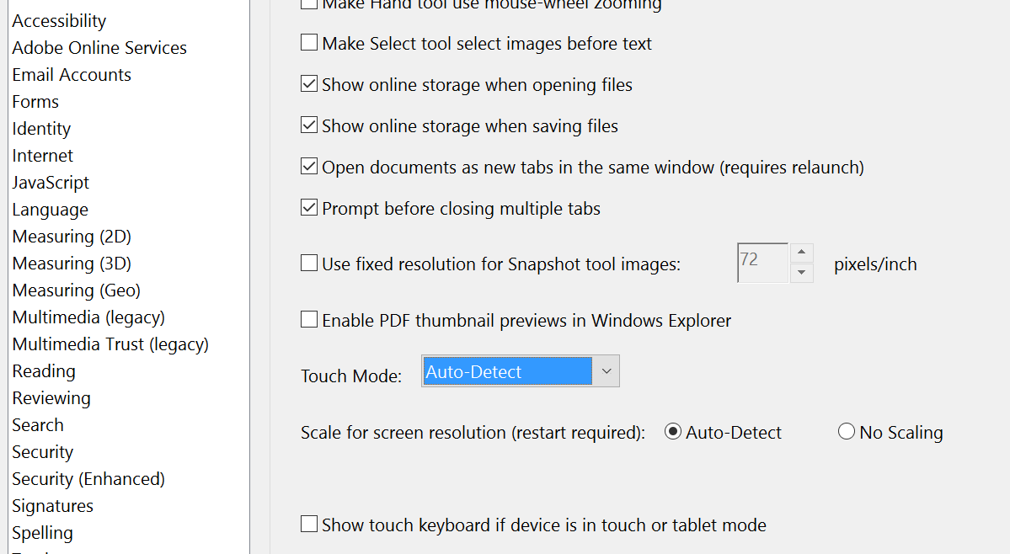Viewport: 1010px width, 554px height.
Task: Toggle Prompt before closing multiple tabs
Action: pos(309,208)
